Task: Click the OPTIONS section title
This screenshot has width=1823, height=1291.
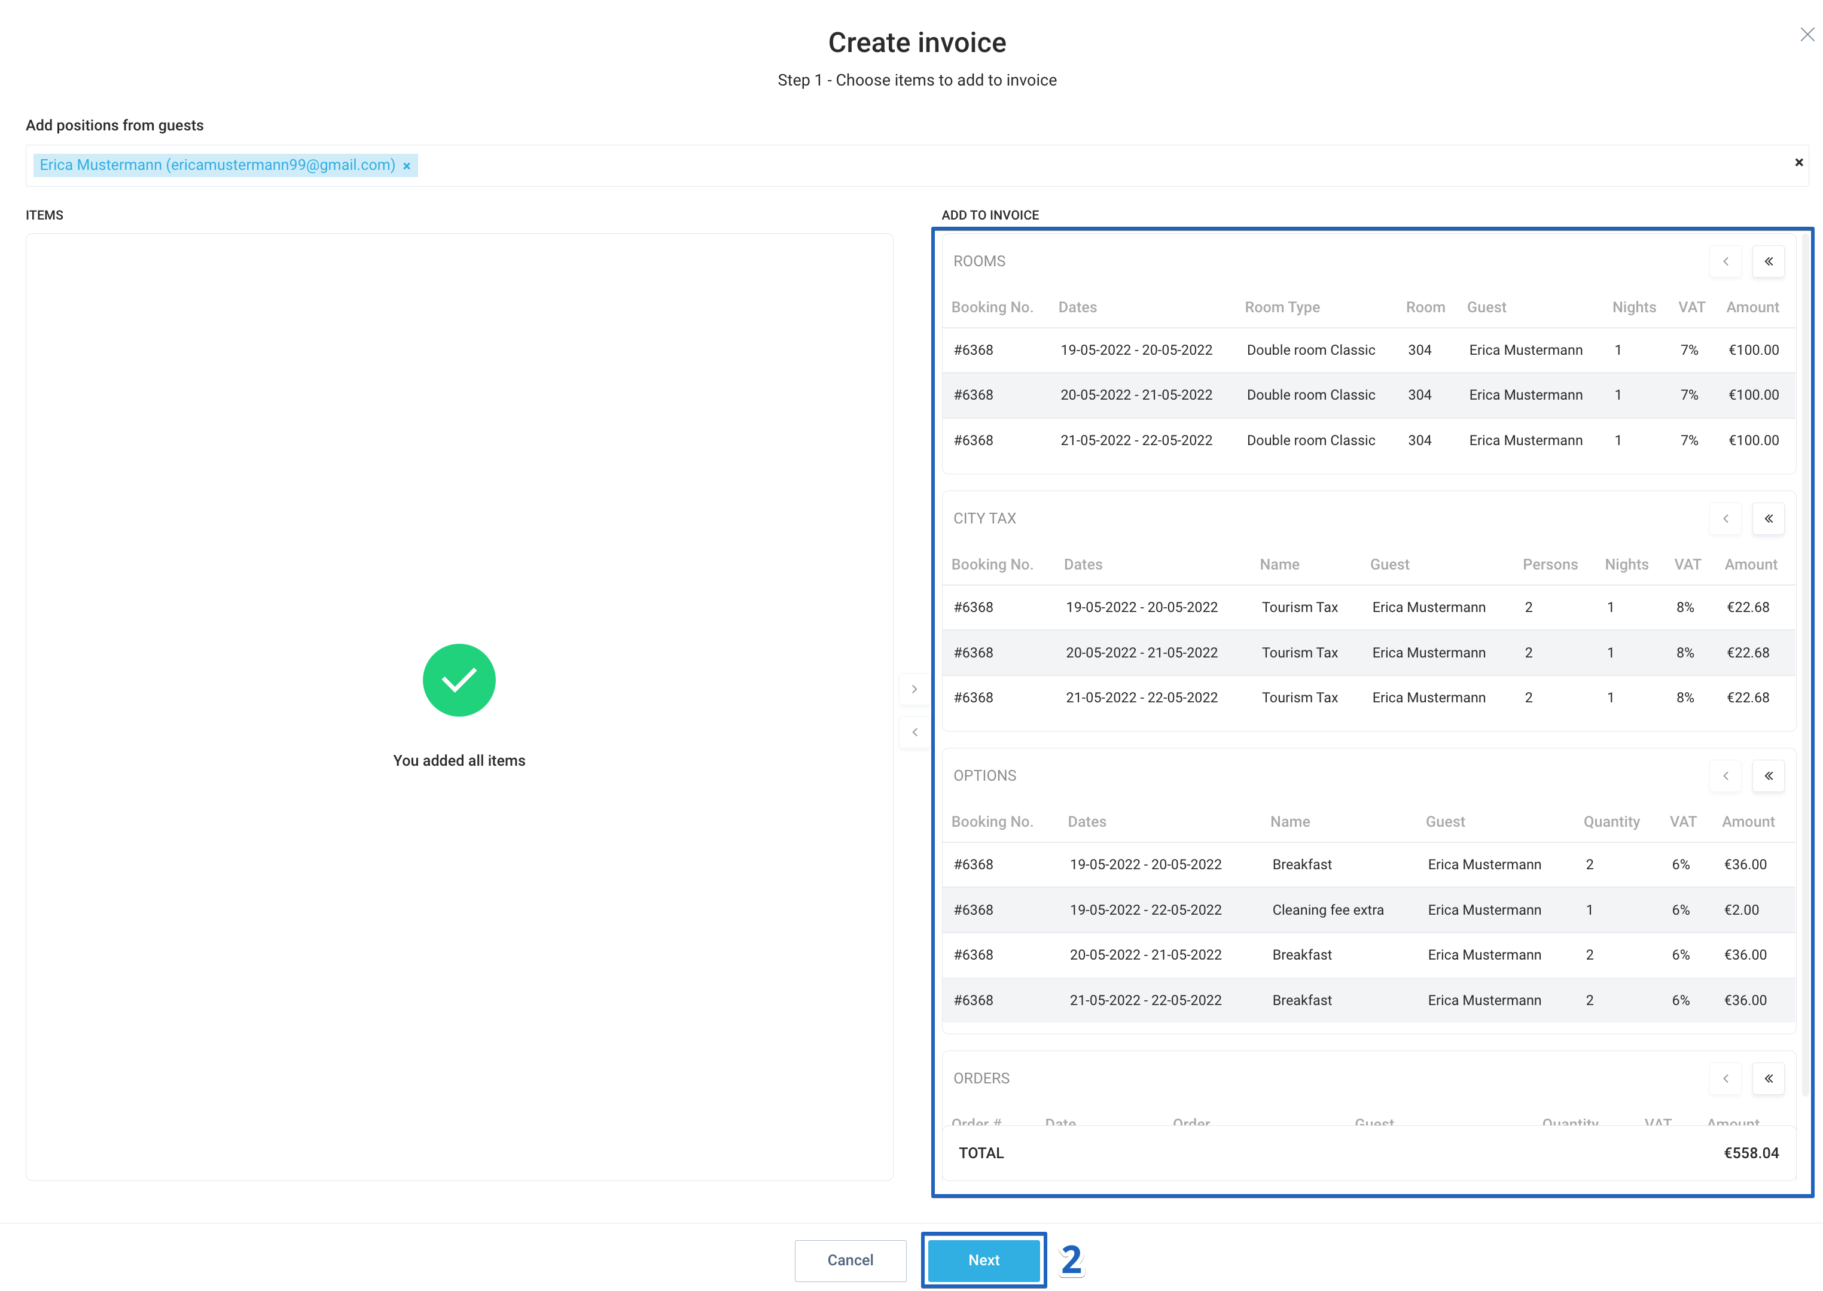Action: (984, 776)
